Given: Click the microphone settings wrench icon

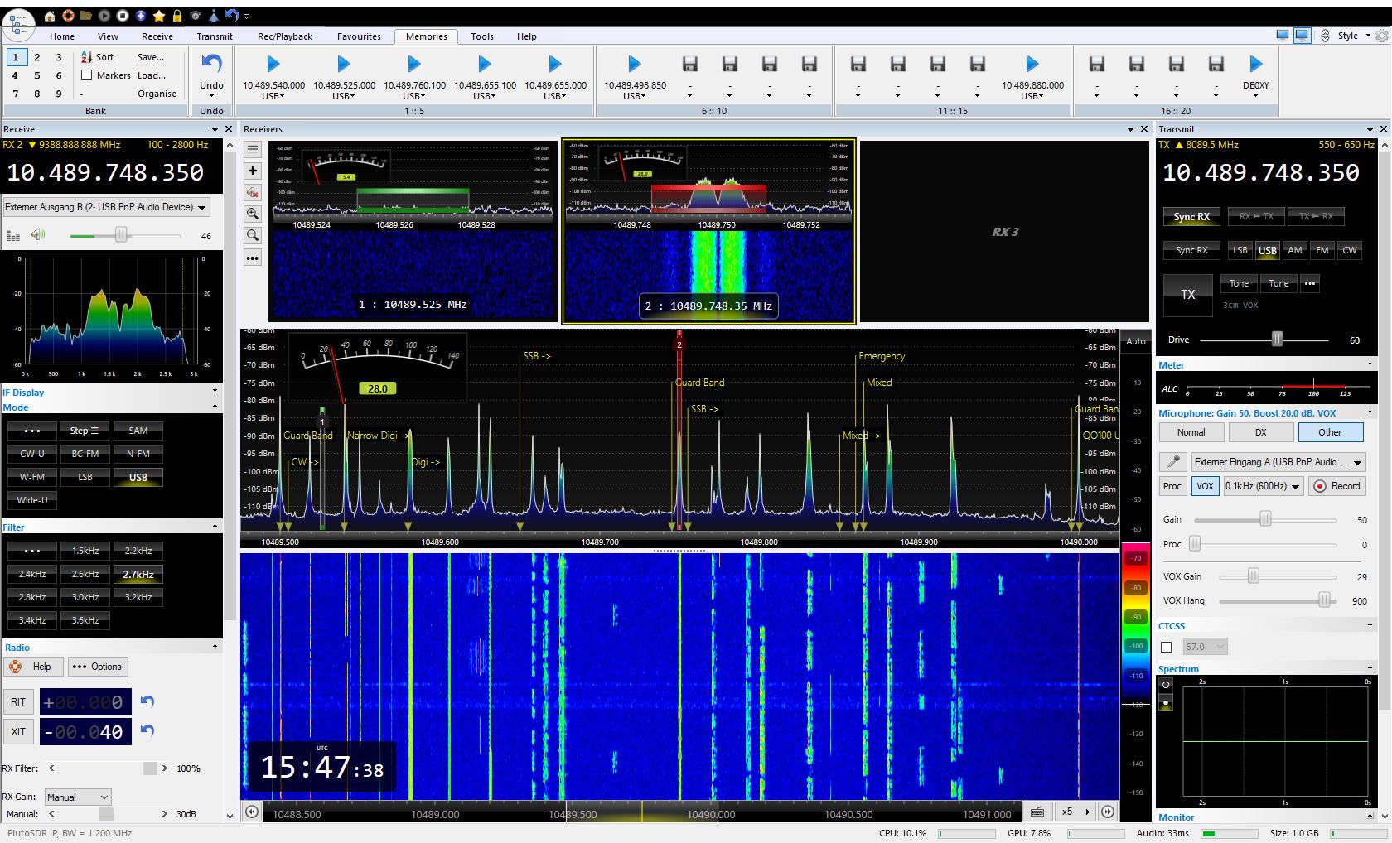Looking at the screenshot, I should pos(1172,462).
